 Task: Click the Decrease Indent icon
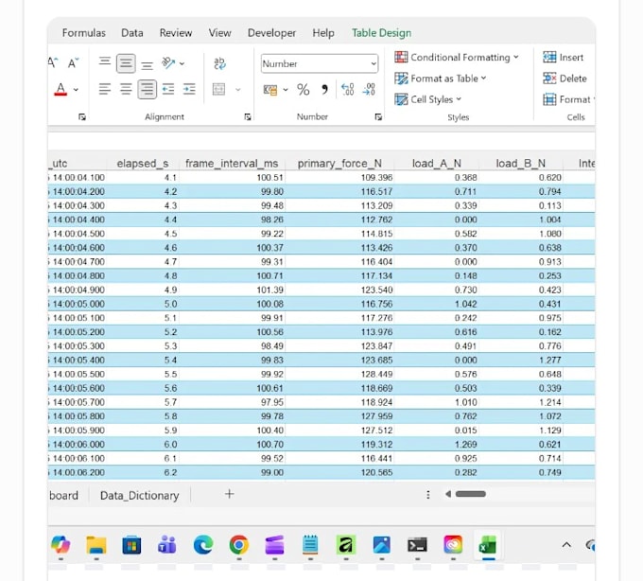click(168, 89)
